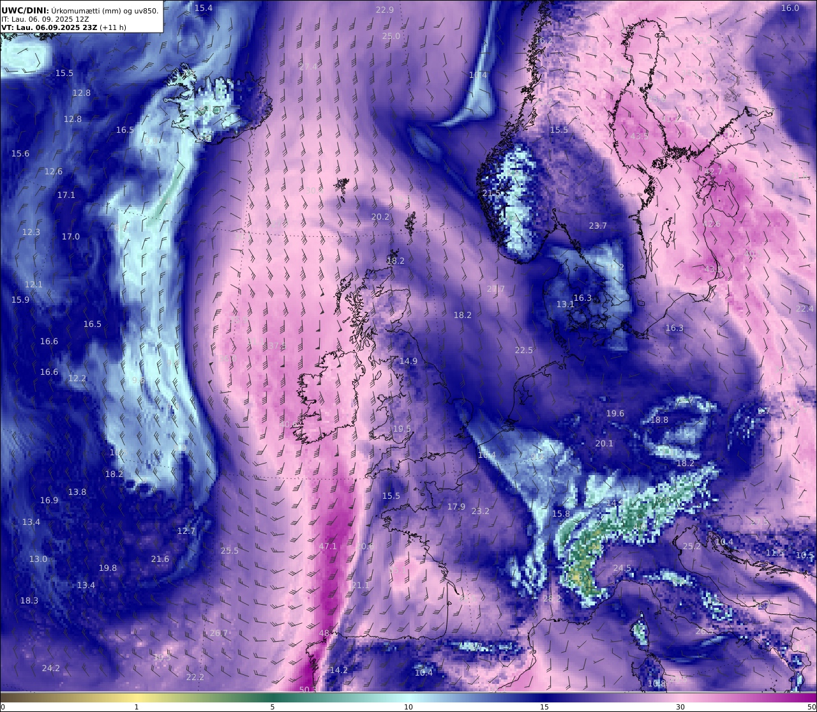Click the colorbar tick label '50'

(x=811, y=707)
